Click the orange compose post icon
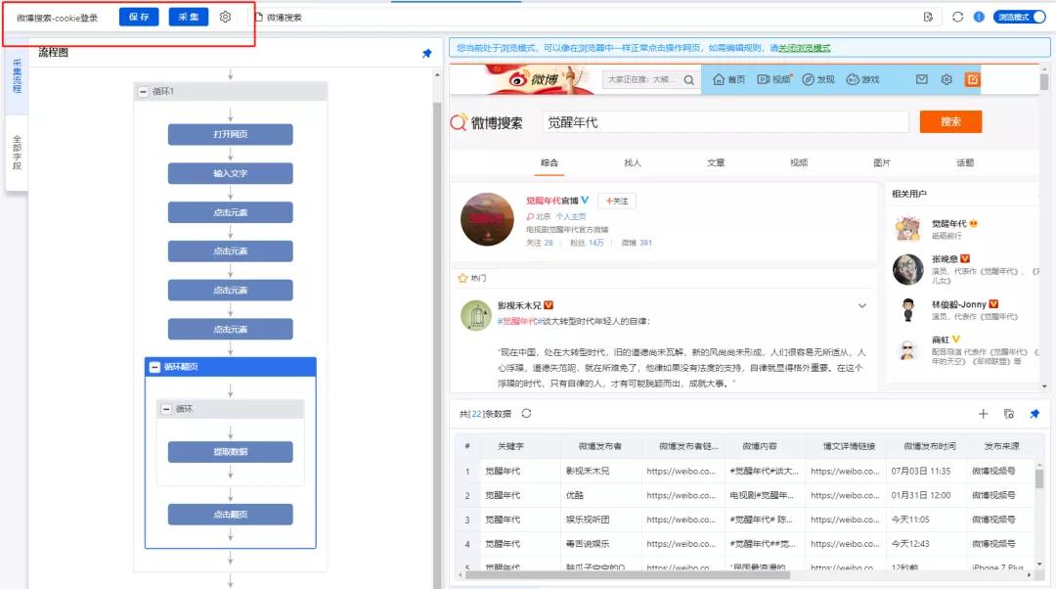Screen dimensions: 1056x589 [x=972, y=79]
